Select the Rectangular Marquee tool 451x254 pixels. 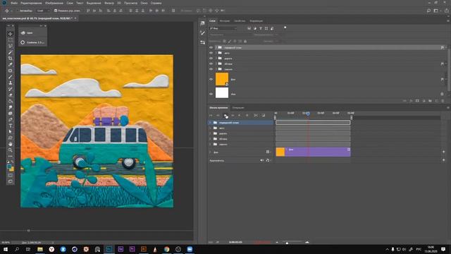[11, 40]
